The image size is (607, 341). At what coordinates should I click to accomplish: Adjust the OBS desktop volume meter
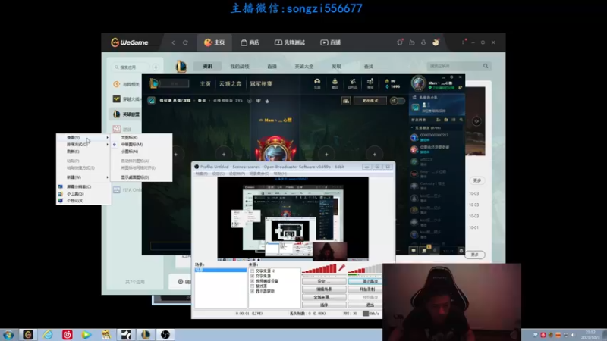tap(365, 269)
